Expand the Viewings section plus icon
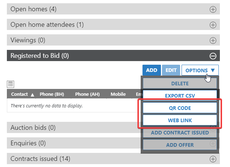Screen dimensions: 230x167 (213, 40)
